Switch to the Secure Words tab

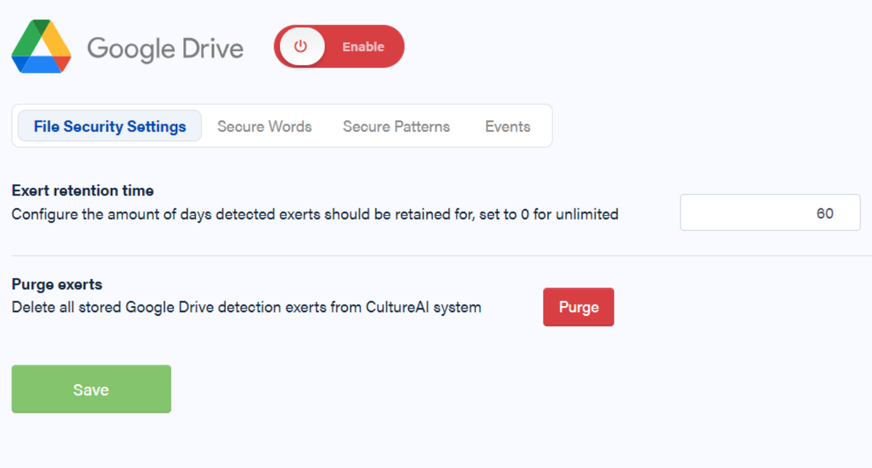264,126
